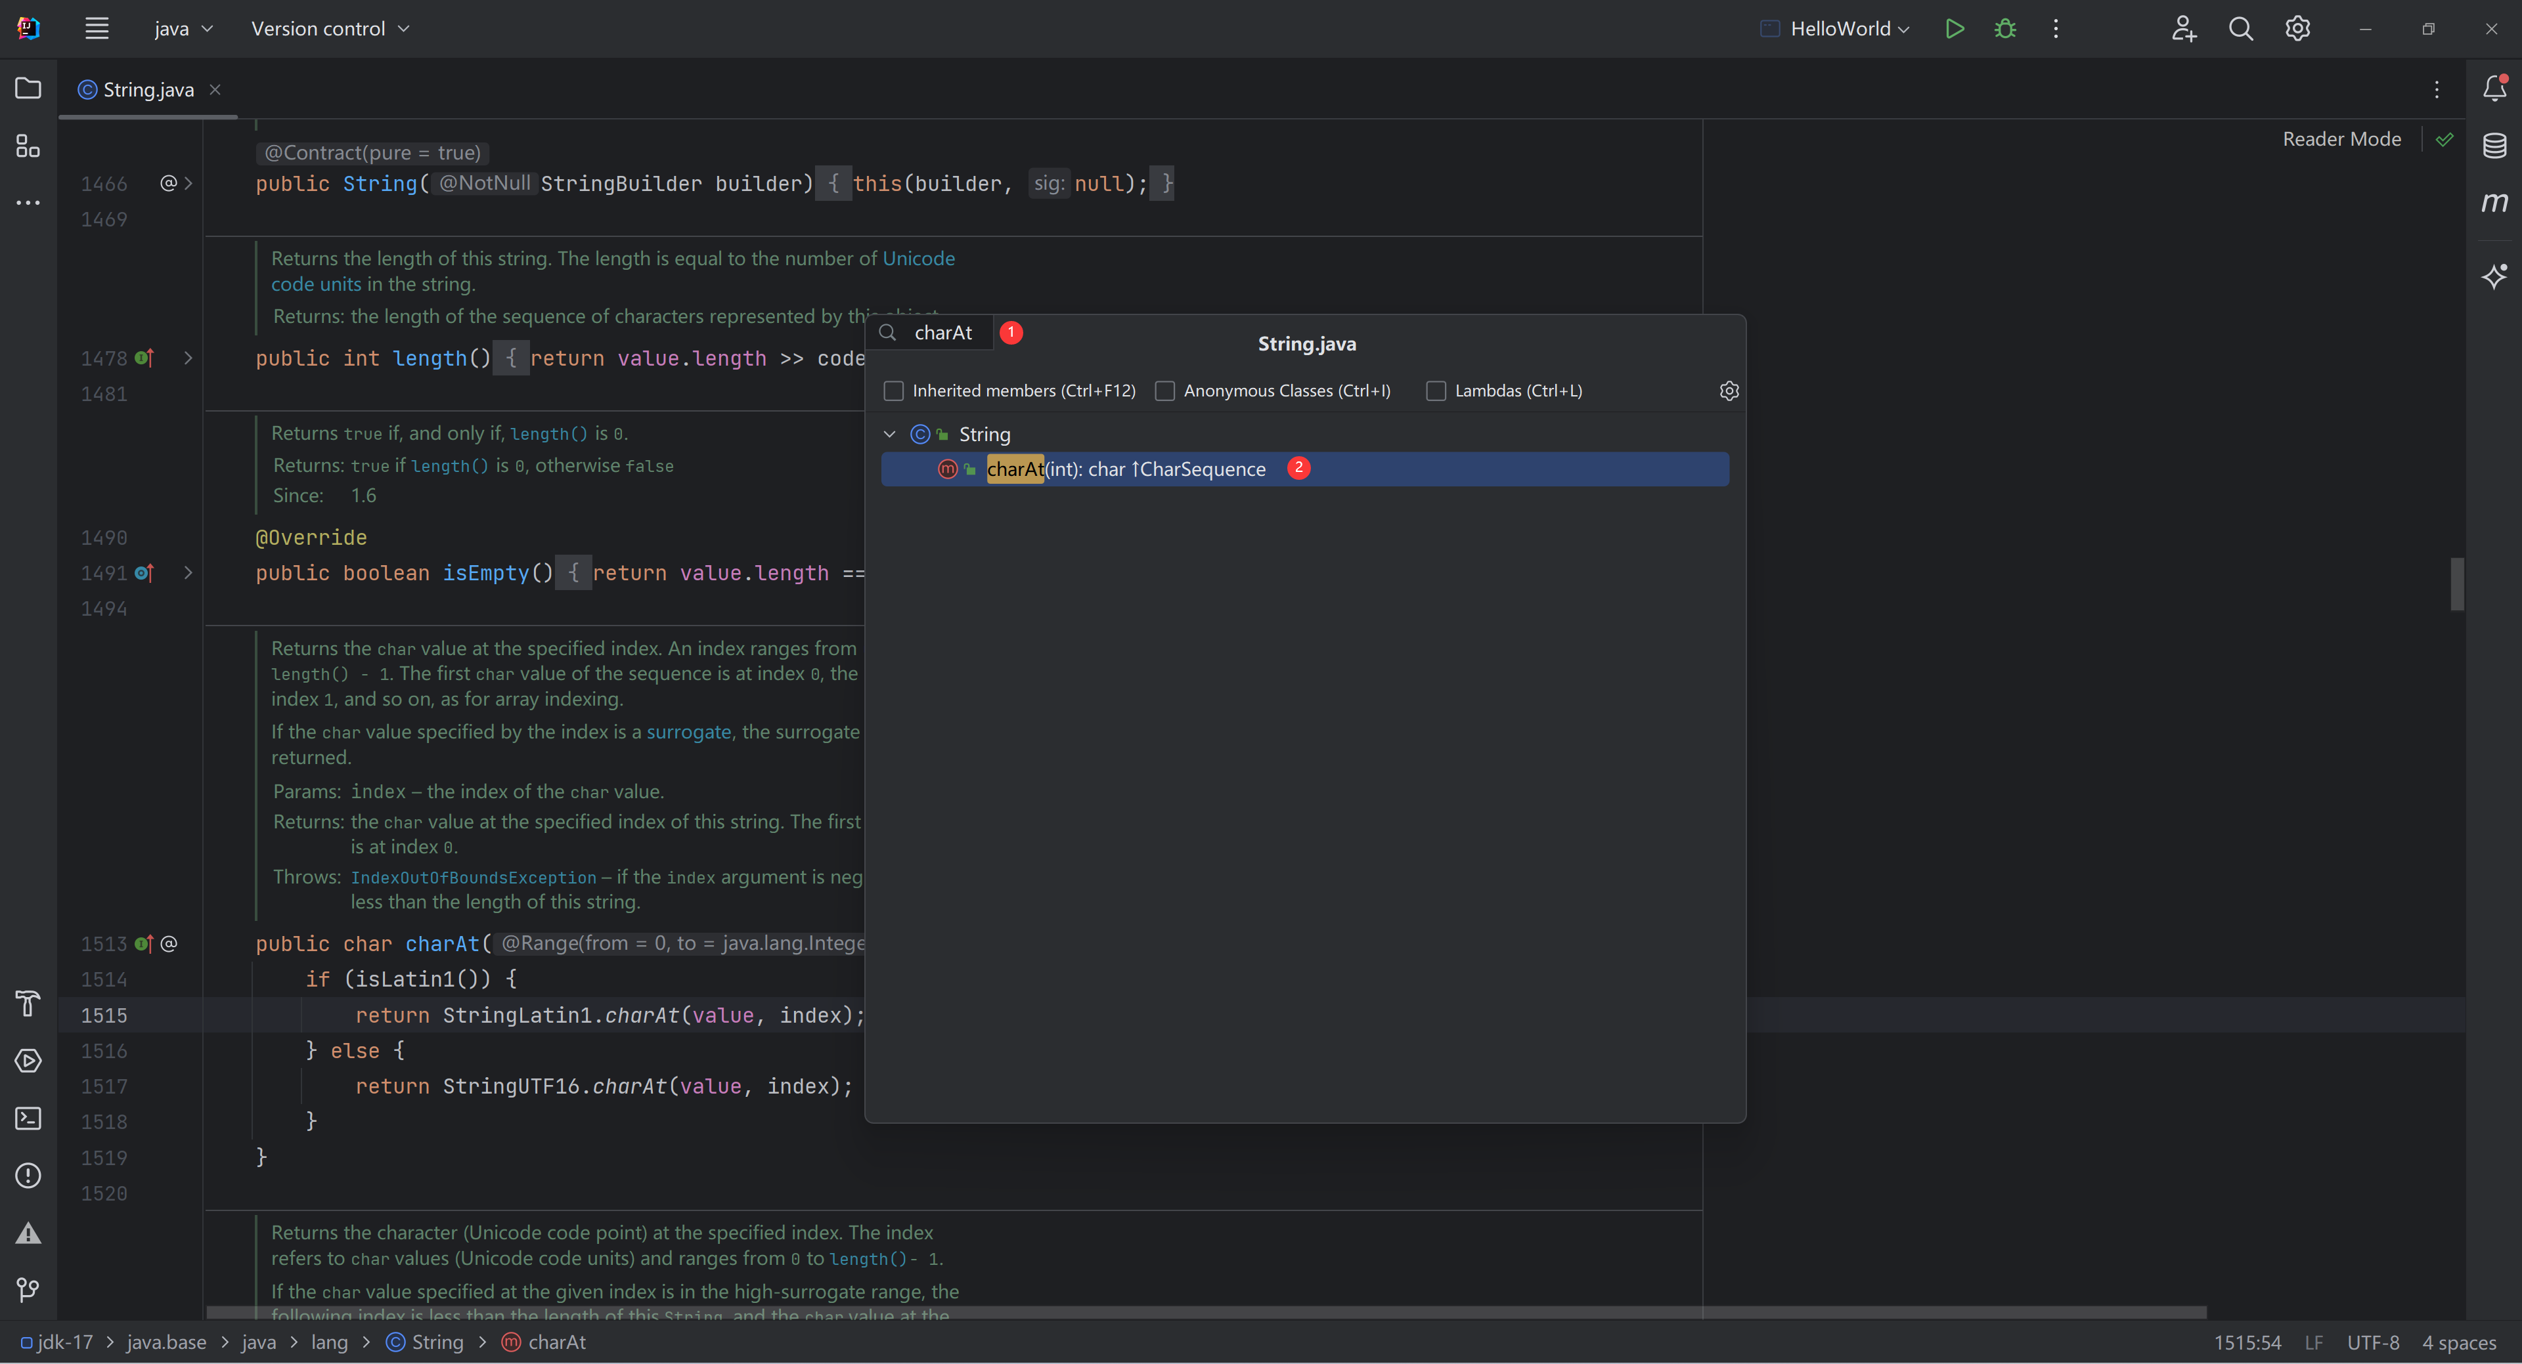This screenshot has height=1364, width=2522.
Task: Open the HelloWorld run configuration dropdown
Action: click(1835, 28)
